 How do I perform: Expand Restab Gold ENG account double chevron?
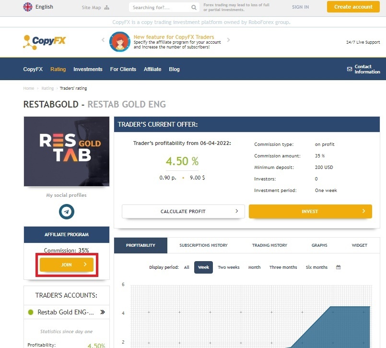click(103, 312)
